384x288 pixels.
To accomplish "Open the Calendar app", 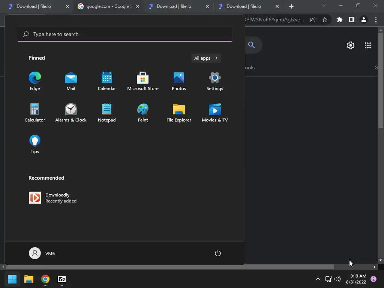I will pyautogui.click(x=107, y=81).
